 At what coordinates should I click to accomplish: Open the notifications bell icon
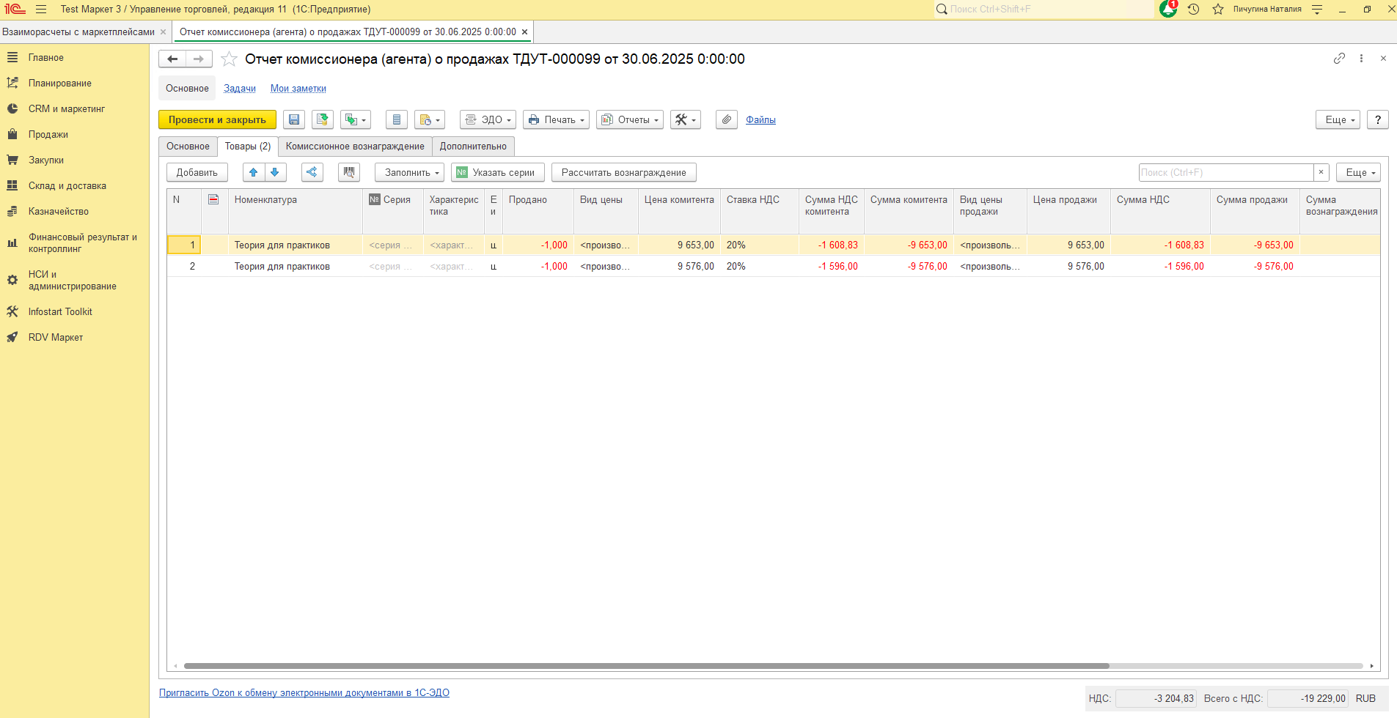(x=1167, y=10)
